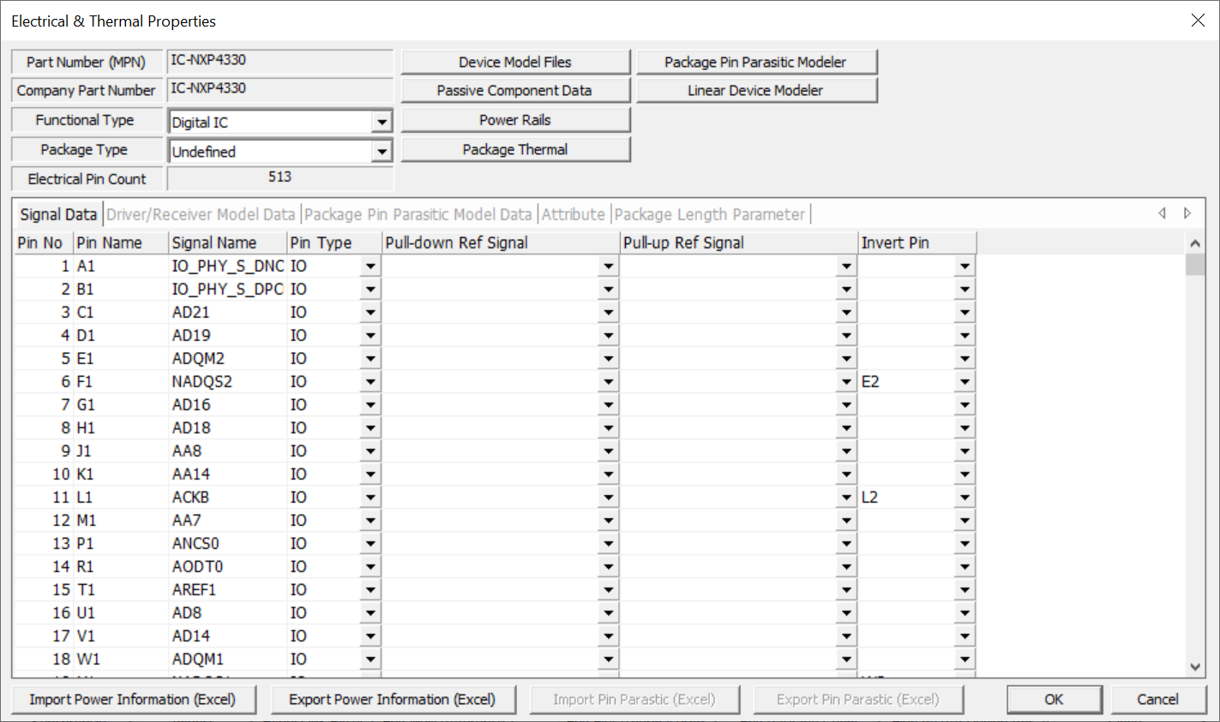The width and height of the screenshot is (1220, 722).
Task: Open Invert Pin dropdown for pin F1
Action: point(965,382)
